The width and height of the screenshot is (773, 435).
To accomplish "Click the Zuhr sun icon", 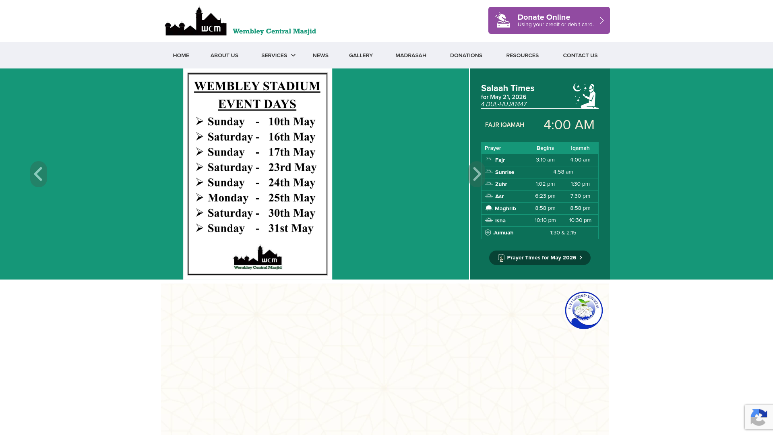I will (x=489, y=184).
